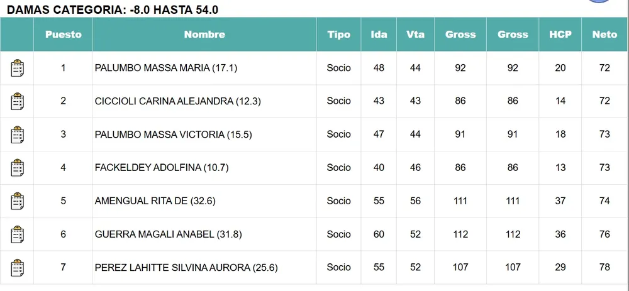
Task: Click player name GUERRA MAGALI ANABEL (31.8)
Action: [168, 234]
